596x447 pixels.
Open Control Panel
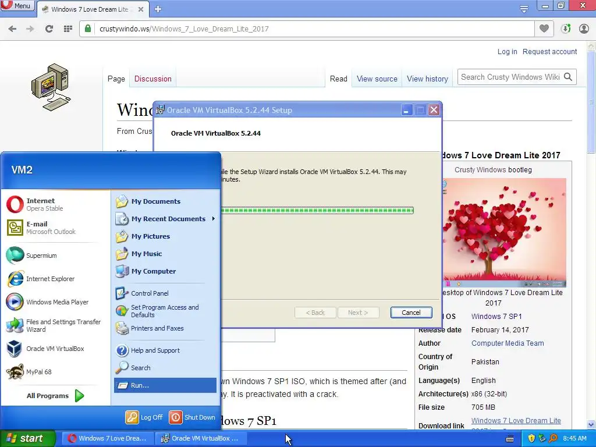pos(165,293)
